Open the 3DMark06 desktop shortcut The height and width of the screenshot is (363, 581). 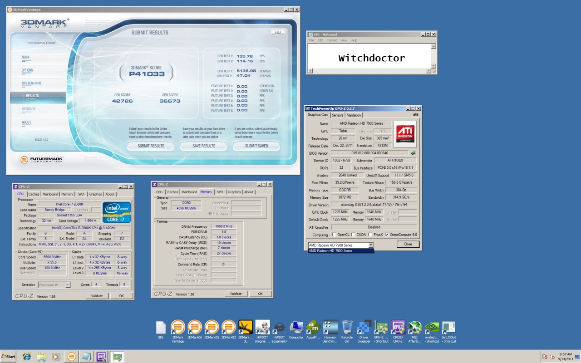point(195,328)
